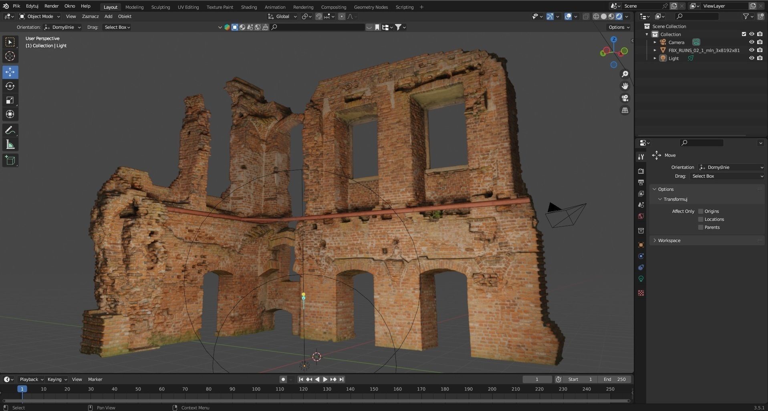
Task: Open the Global transform orientation dropdown
Action: click(282, 16)
